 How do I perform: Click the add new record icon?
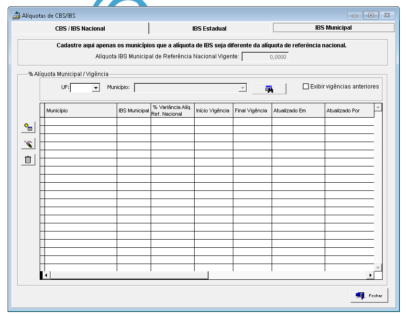pyautogui.click(x=28, y=127)
